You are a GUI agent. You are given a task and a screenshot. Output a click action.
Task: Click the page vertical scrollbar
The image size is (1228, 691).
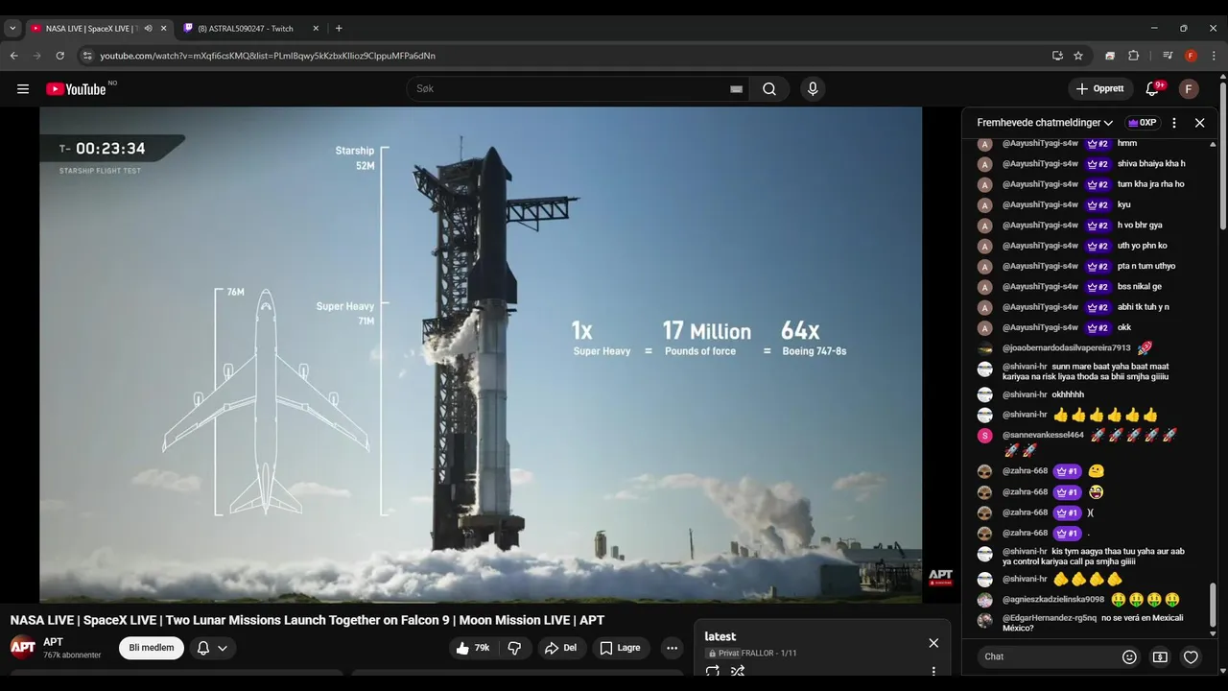pyautogui.click(x=1223, y=154)
